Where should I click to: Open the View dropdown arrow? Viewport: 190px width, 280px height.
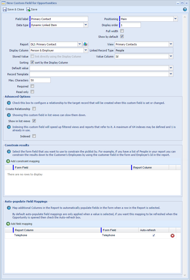point(171,44)
